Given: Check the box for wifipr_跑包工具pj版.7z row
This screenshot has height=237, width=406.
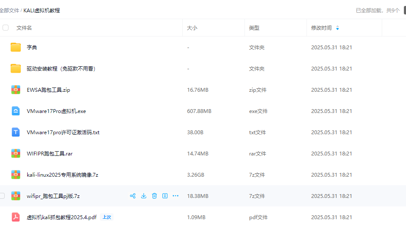Looking at the screenshot, I should click(x=2, y=196).
